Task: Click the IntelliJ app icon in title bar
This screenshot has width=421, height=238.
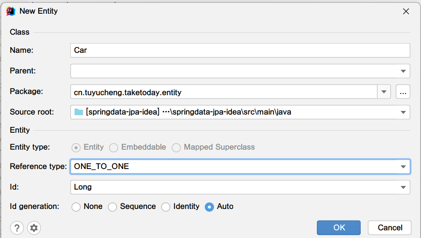Action: 11,11
